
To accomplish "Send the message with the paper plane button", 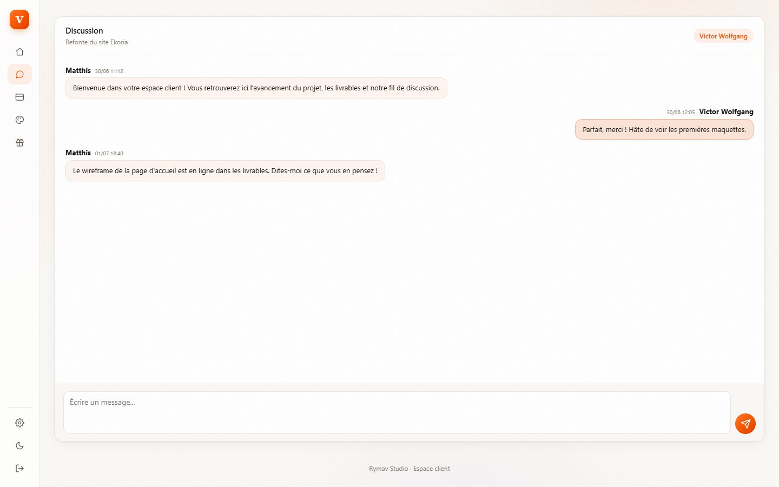I will 745,424.
